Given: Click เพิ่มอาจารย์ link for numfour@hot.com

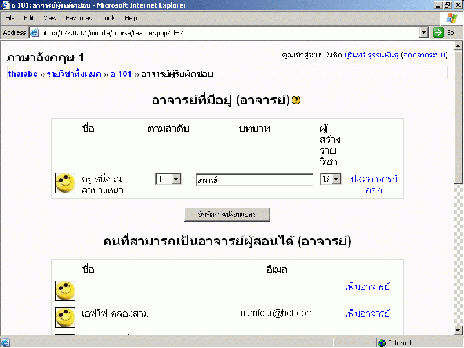Looking at the screenshot, I should point(367,314).
